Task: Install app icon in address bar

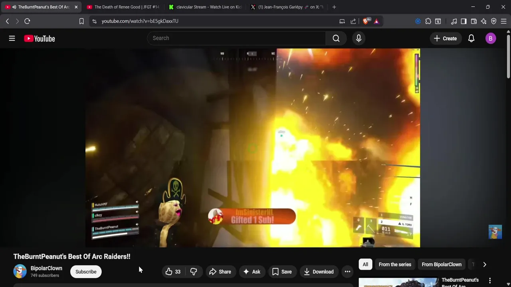Action: click(x=342, y=21)
